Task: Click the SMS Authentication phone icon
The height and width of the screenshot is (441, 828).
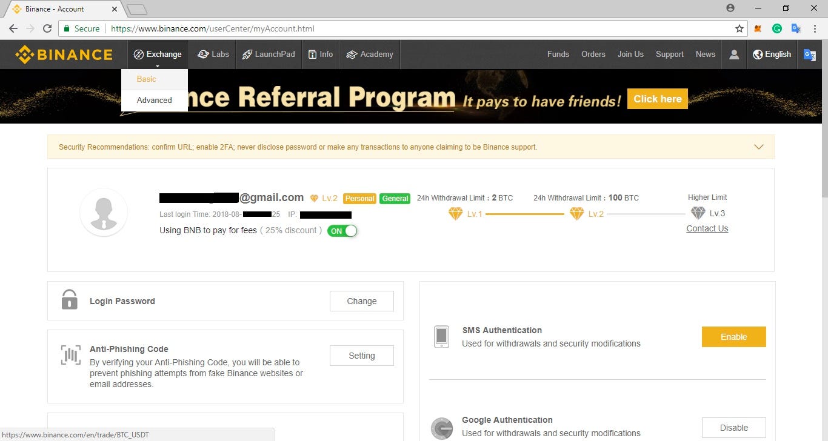Action: [442, 336]
